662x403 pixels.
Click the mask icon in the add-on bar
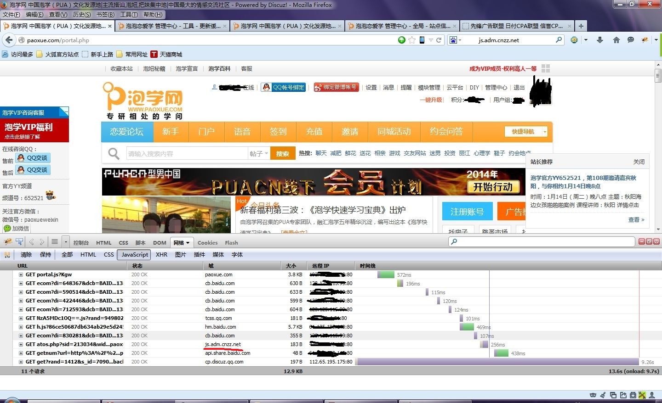pos(593,395)
